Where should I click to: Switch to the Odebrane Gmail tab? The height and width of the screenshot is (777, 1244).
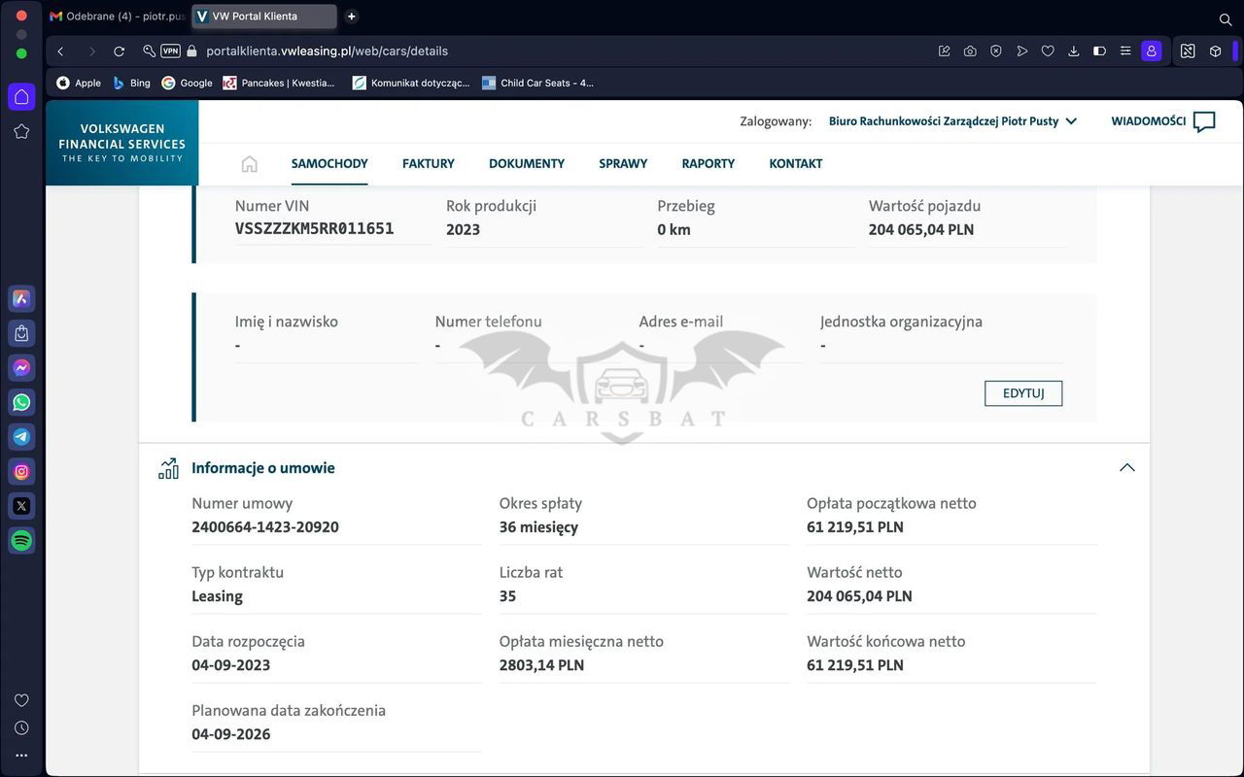[117, 17]
